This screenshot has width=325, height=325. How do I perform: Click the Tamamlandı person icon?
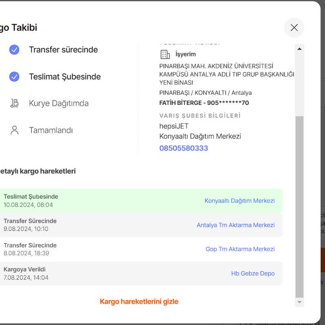coord(14,130)
